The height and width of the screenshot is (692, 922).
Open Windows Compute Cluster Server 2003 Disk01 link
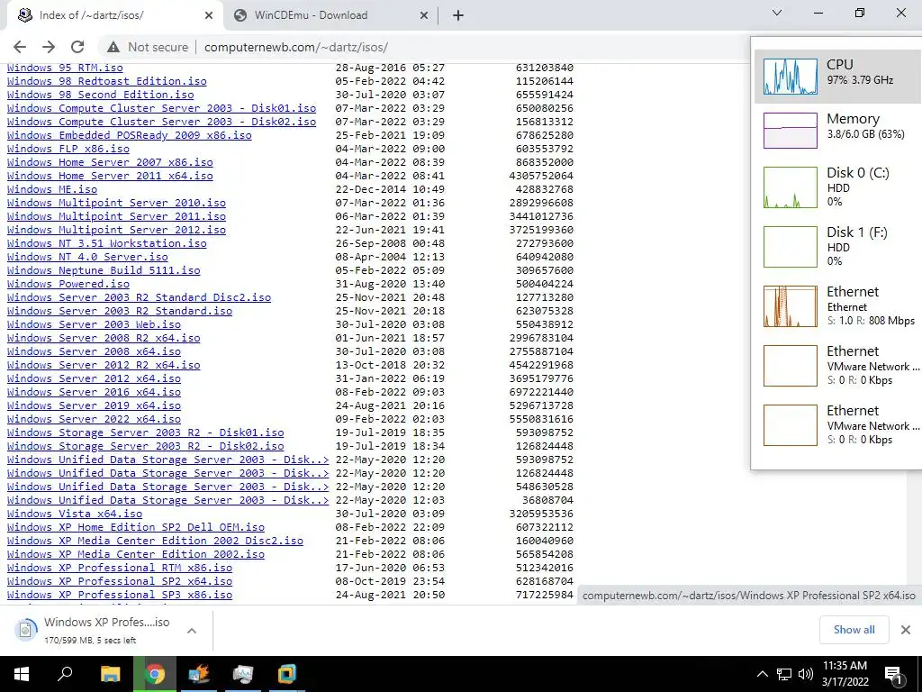(x=161, y=108)
